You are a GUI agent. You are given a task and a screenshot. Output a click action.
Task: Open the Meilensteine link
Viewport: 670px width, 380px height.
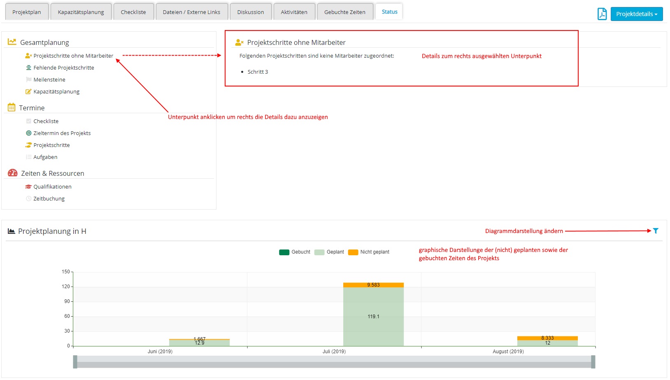(x=49, y=79)
